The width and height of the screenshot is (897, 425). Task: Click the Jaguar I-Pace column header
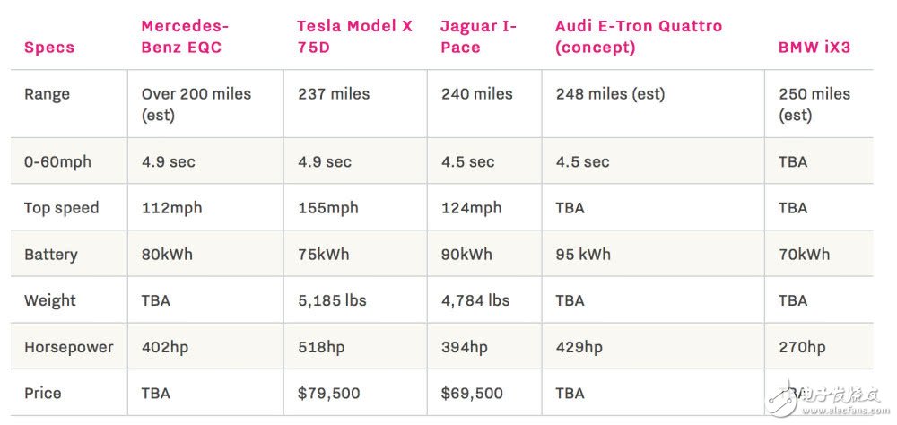(478, 37)
